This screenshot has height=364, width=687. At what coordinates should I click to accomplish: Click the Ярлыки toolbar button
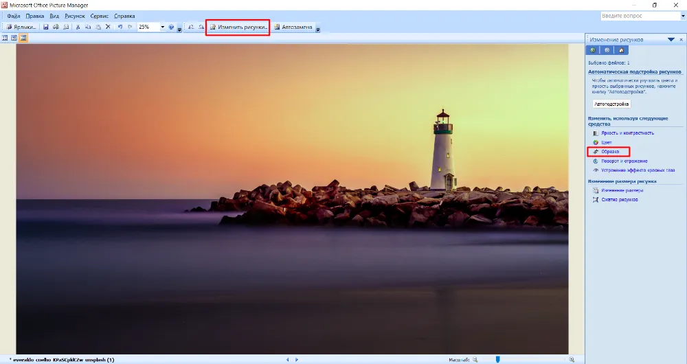point(21,27)
